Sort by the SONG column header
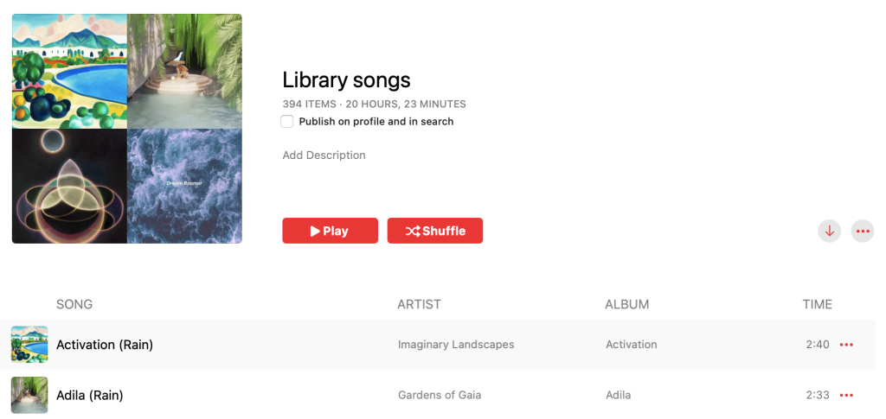Image resolution: width=886 pixels, height=419 pixels. pos(74,304)
